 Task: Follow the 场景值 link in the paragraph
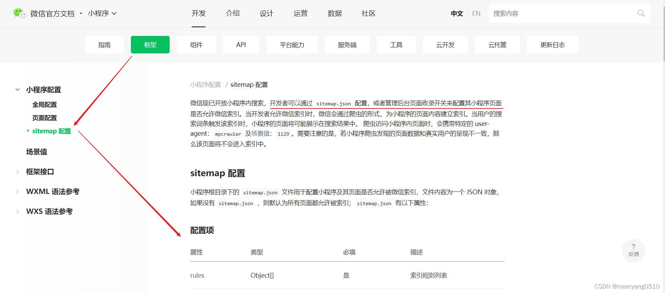pos(260,134)
